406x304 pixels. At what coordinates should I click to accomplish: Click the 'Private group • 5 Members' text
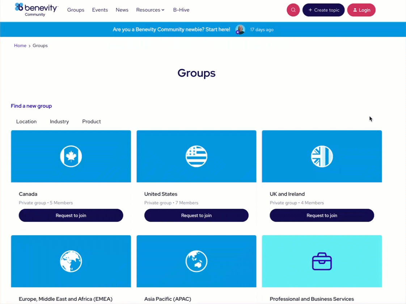(x=46, y=203)
